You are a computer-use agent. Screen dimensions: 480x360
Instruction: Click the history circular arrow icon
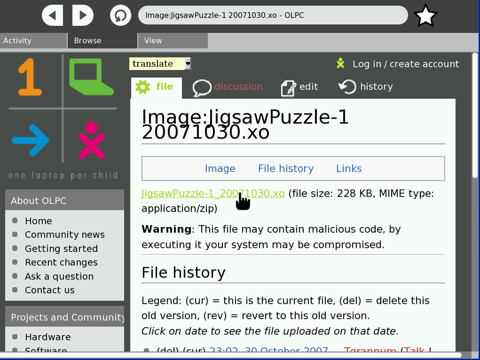(347, 87)
